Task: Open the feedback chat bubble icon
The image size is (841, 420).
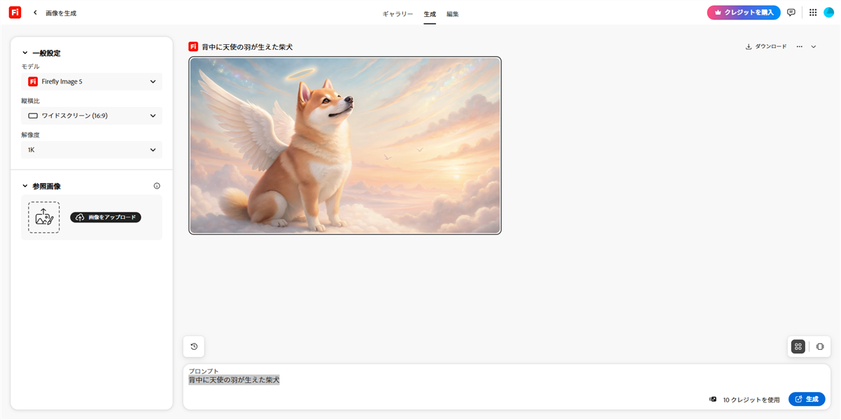Action: click(x=791, y=13)
